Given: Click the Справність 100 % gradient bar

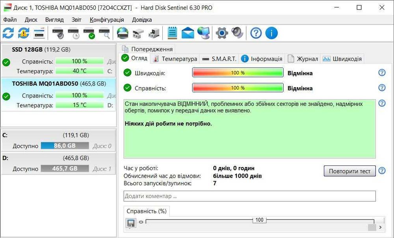Looking at the screenshot, I should tap(238, 88).
